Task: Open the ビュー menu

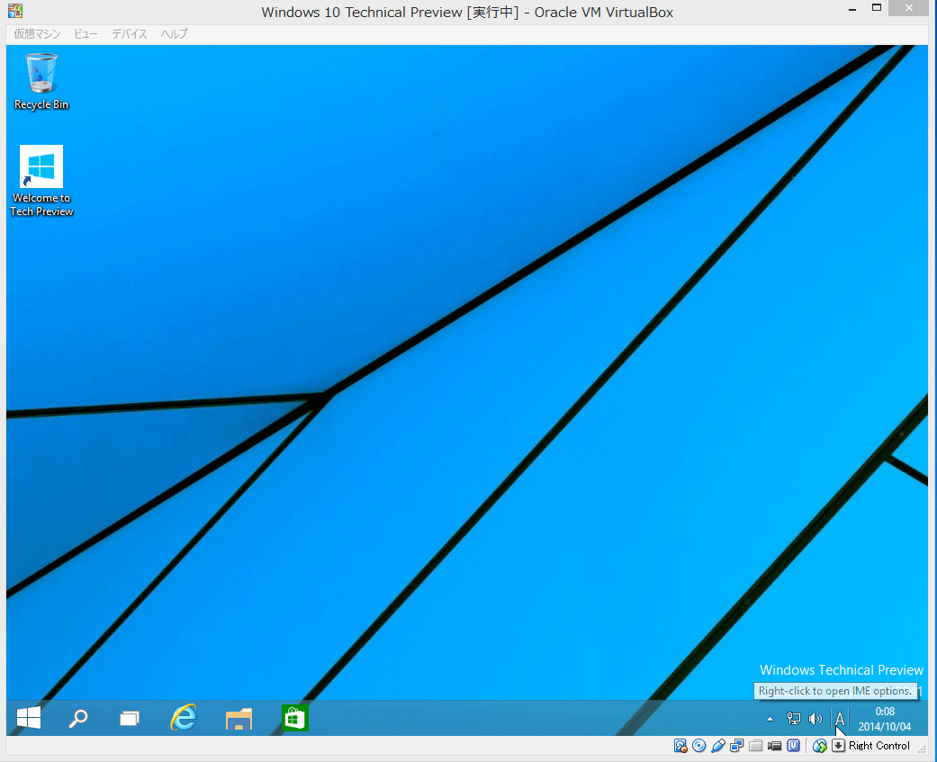Action: pyautogui.click(x=86, y=34)
